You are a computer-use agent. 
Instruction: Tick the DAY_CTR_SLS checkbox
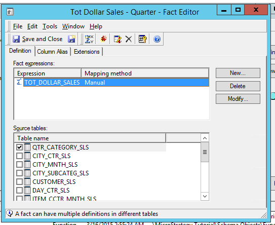19,190
